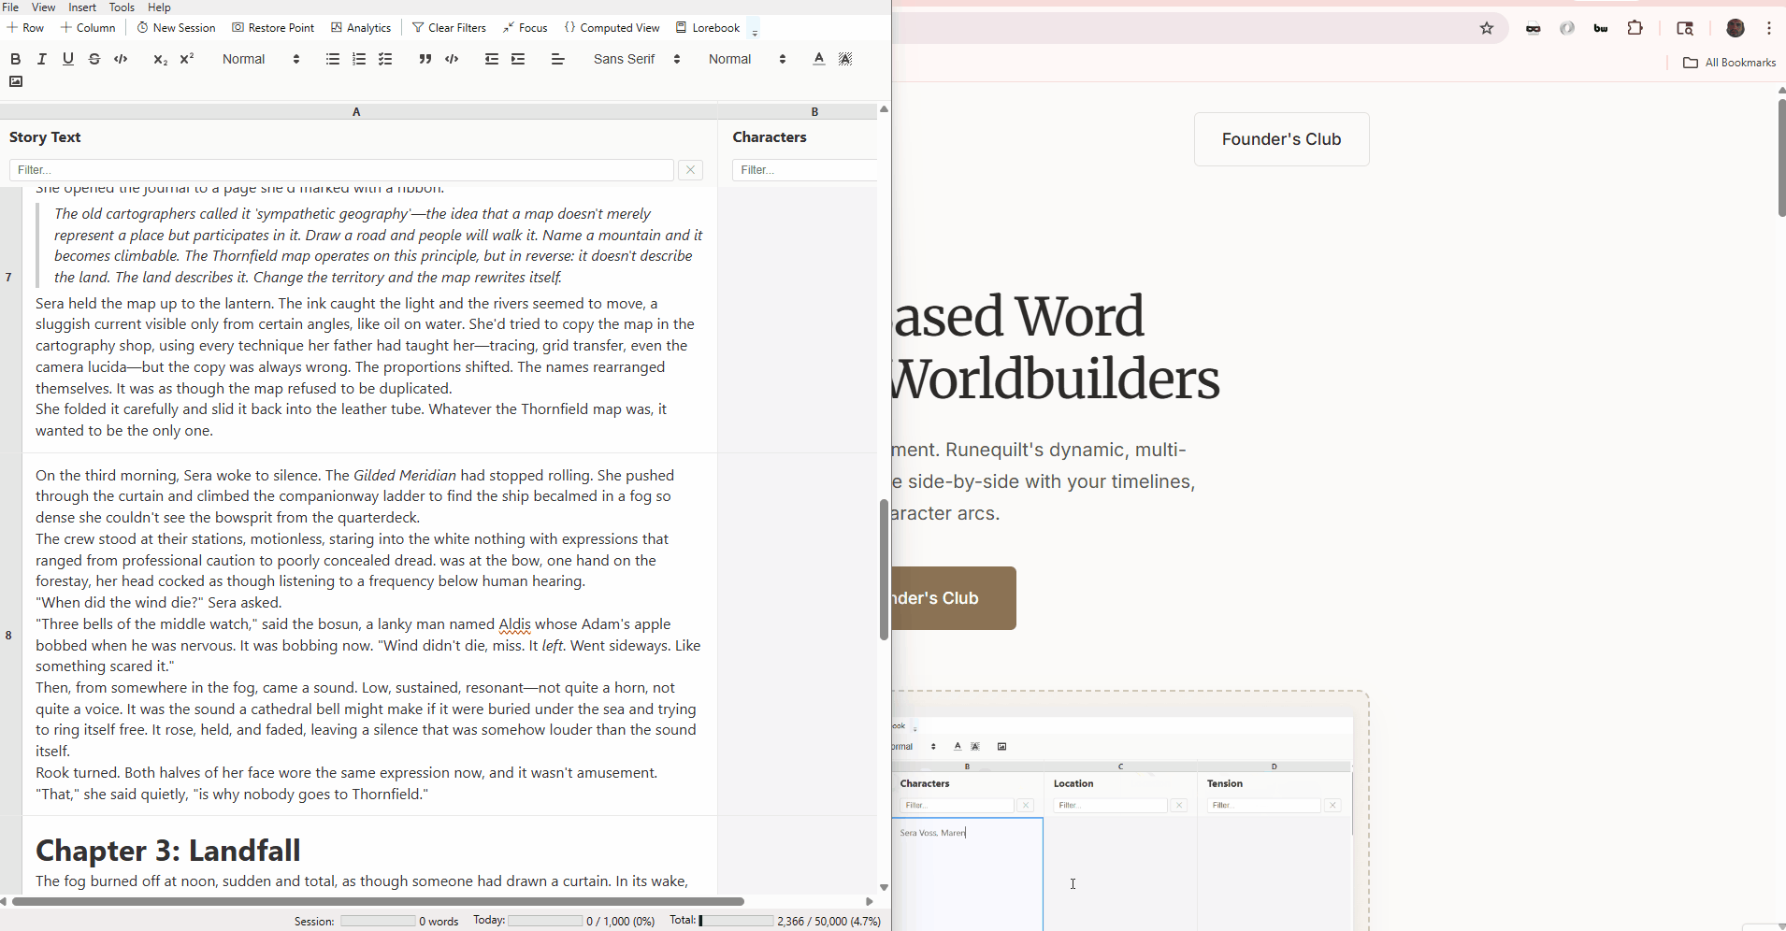Viewport: 1786px width, 931px height.
Task: Open the Sans Serif font dropdown
Action: pos(637,59)
